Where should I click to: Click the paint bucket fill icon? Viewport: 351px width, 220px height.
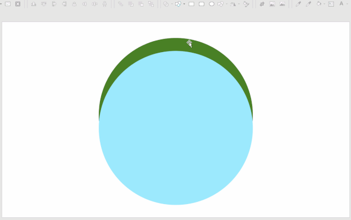pyautogui.click(x=319, y=4)
